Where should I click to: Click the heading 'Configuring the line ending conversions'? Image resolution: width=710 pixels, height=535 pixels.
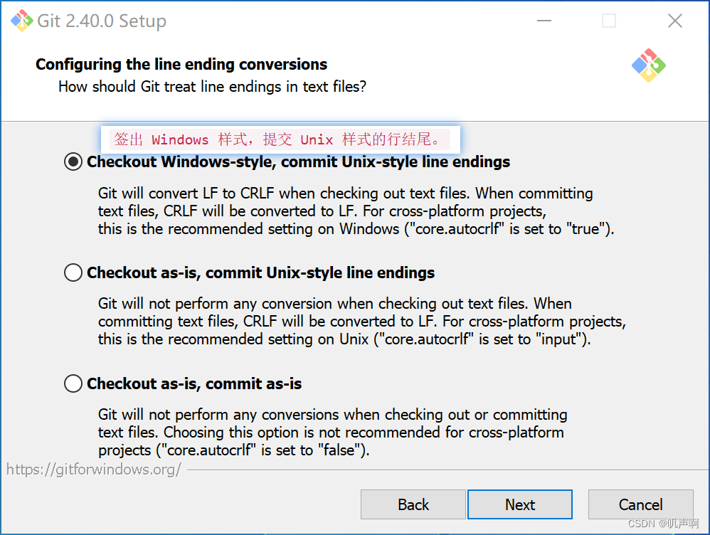(181, 64)
